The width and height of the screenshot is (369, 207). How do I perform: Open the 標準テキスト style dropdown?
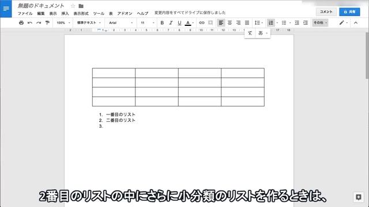[x=89, y=23]
